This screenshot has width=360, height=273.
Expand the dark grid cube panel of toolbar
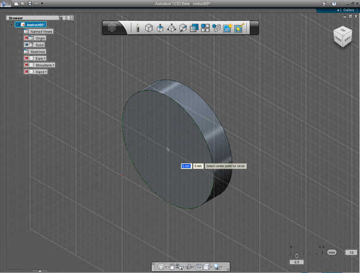click(112, 28)
